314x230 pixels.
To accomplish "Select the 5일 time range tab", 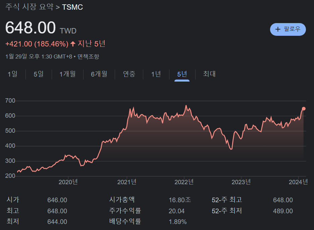I will tap(39, 74).
